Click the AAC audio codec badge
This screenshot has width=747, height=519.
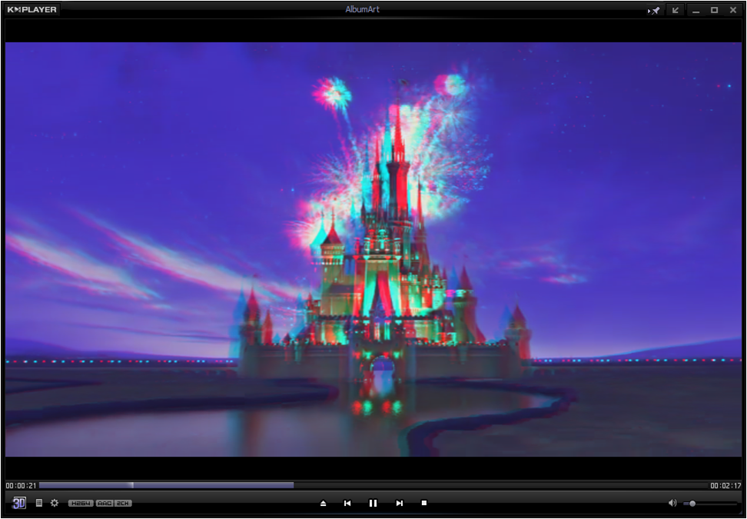[x=105, y=504]
